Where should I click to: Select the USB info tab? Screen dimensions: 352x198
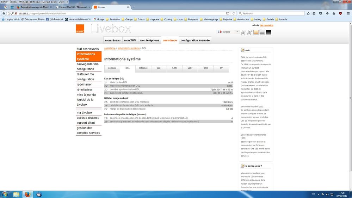point(206,68)
